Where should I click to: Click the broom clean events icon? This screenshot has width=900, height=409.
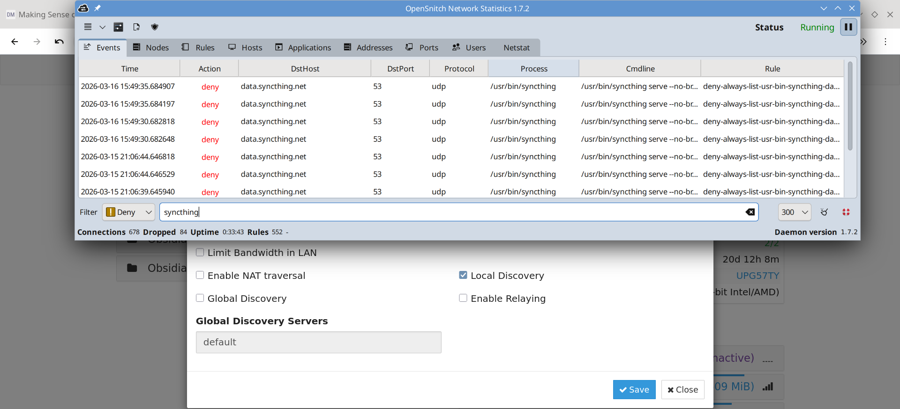824,212
